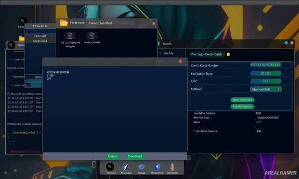
Task: Click the 01/25 line in text viewer
Action: [50, 76]
